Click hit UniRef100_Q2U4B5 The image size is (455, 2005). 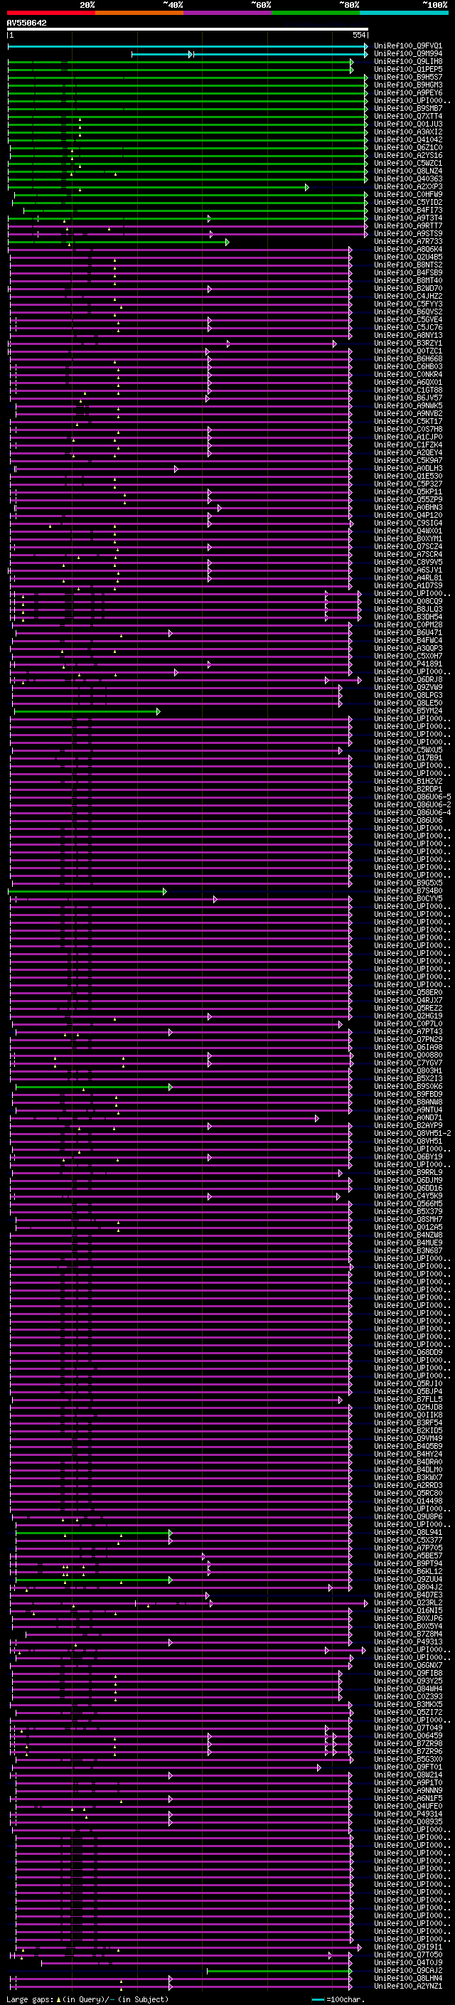coord(408,257)
